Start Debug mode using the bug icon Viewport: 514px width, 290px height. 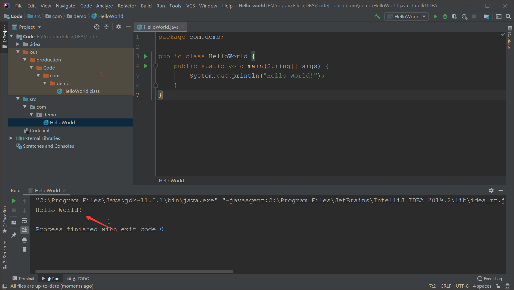(445, 16)
